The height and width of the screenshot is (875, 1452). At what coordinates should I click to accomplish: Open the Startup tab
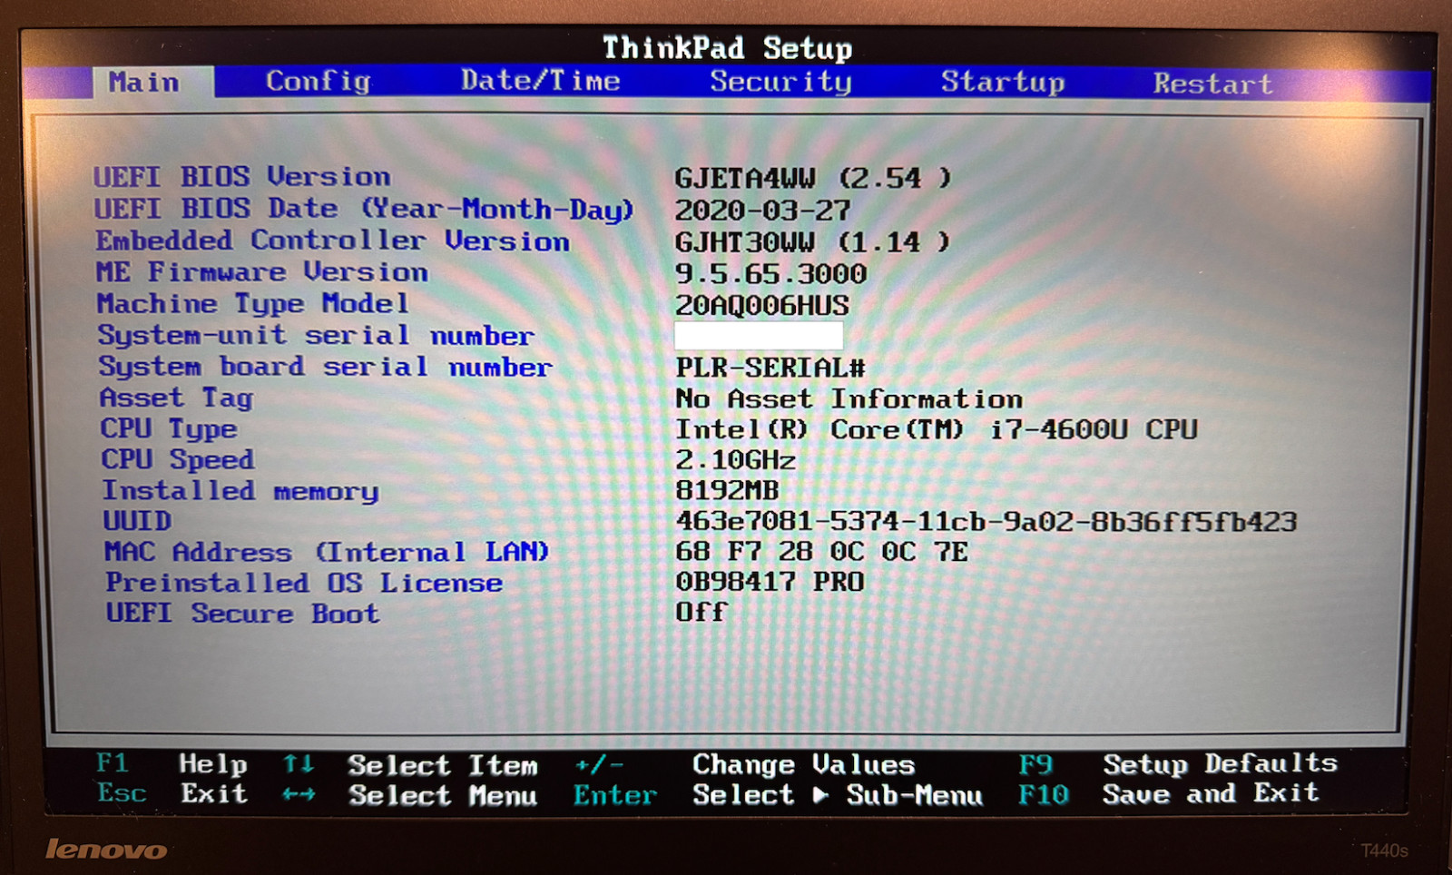point(1003,83)
